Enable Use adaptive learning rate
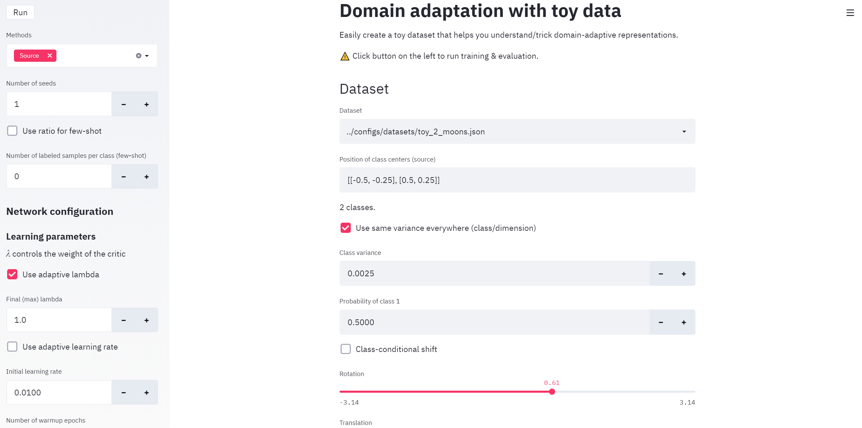 (x=13, y=347)
